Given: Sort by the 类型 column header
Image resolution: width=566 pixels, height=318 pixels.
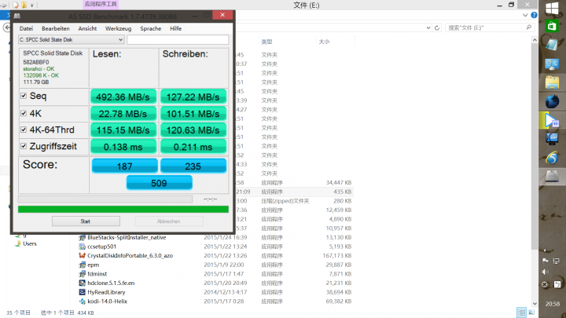Looking at the screenshot, I should coord(266,42).
